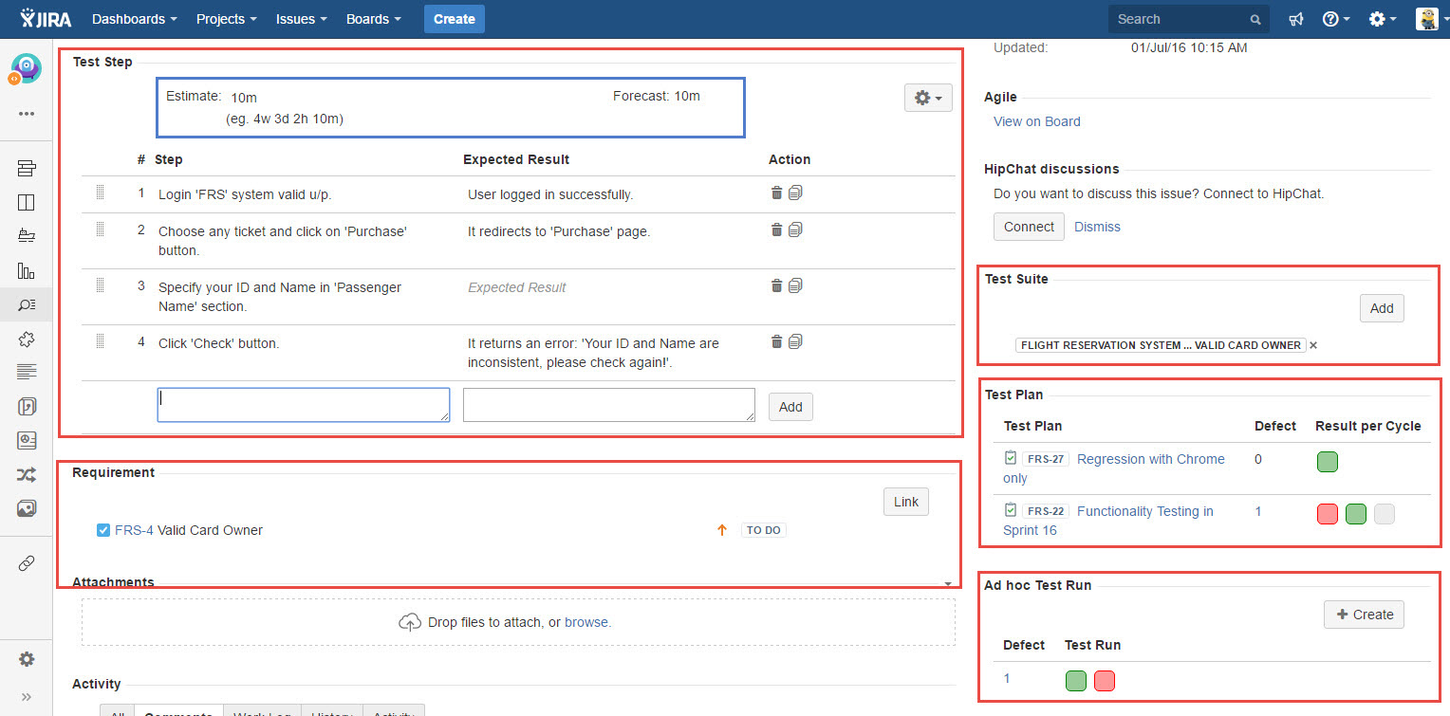Viewport: 1450px width, 716px height.
Task: Expand the Help menu in header
Action: click(1336, 19)
